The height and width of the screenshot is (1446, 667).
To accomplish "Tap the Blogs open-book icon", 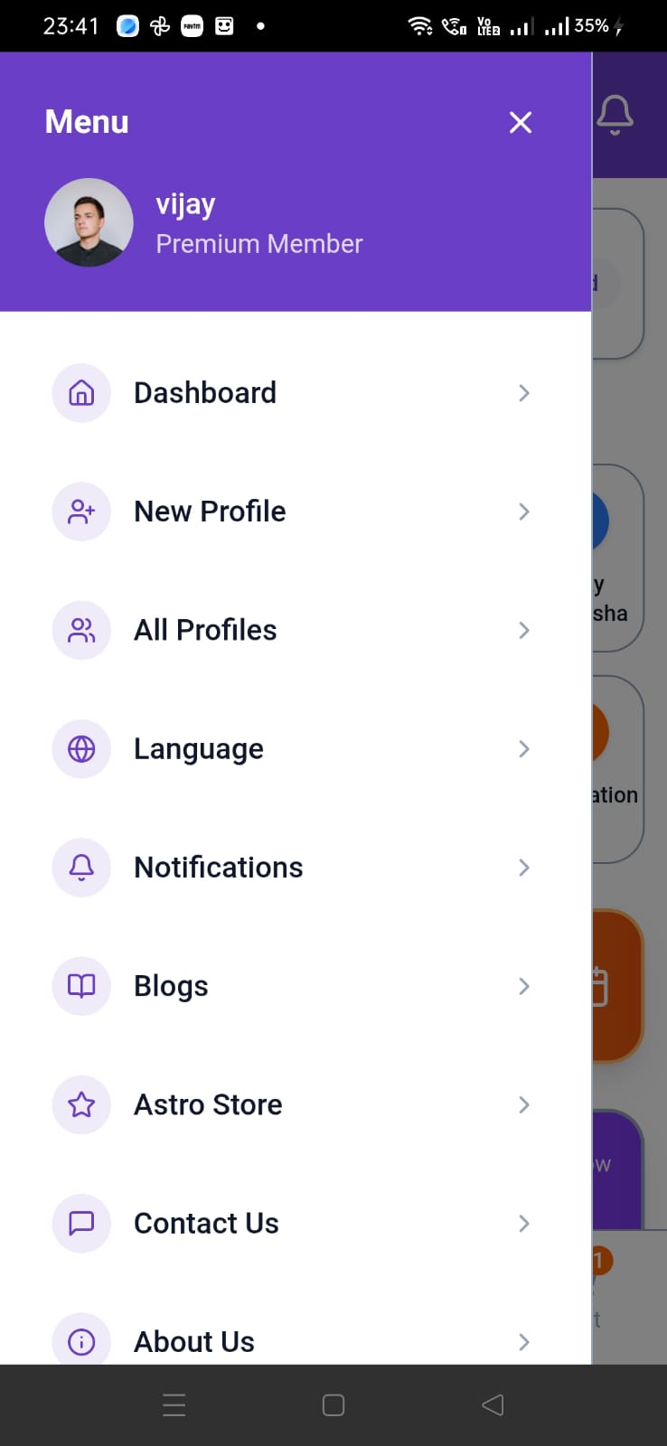I will [x=81, y=986].
